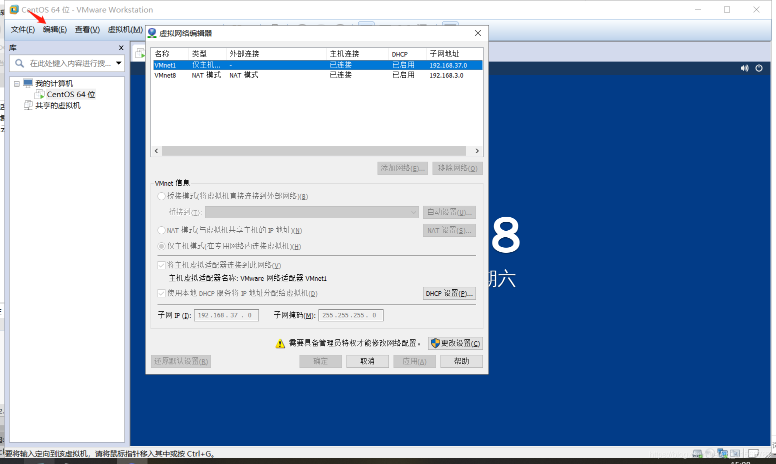Image resolution: width=776 pixels, height=464 pixels.
Task: Click the 名称 column header
Action: coord(170,54)
